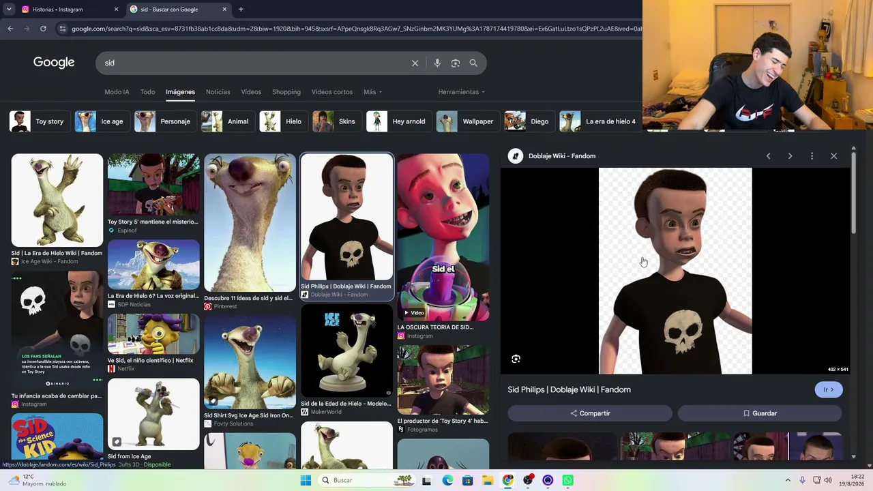Clear the search box with the X icon

(x=415, y=63)
